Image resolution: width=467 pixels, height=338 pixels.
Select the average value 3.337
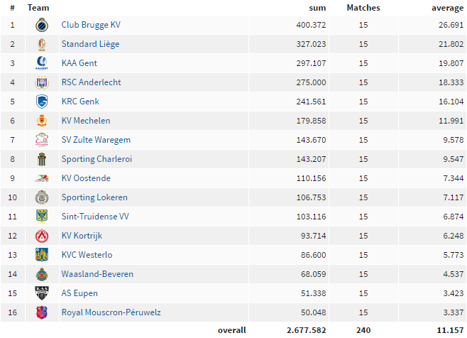click(x=454, y=312)
